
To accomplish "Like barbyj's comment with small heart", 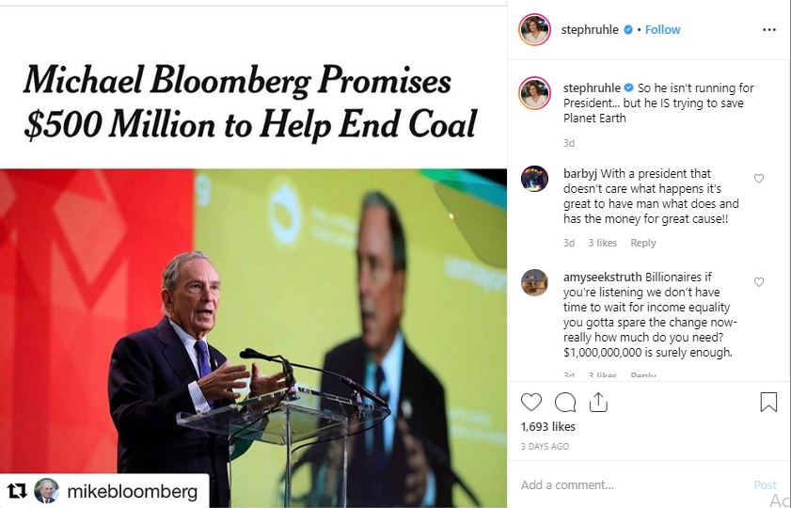I will 759,179.
